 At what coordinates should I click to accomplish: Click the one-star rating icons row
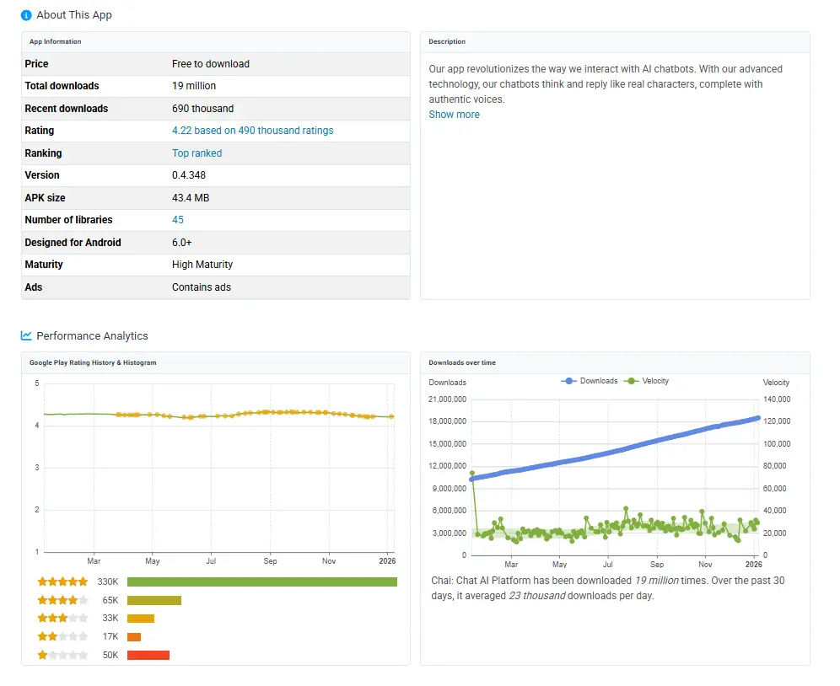point(62,656)
